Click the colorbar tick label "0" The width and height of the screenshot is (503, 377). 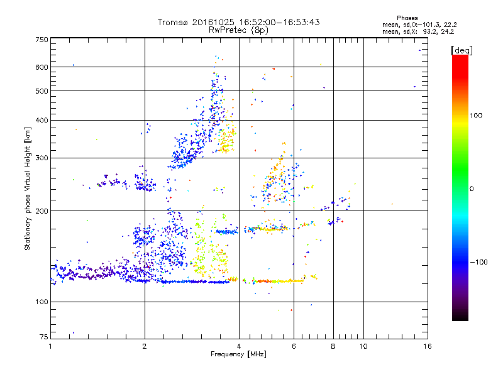click(472, 189)
